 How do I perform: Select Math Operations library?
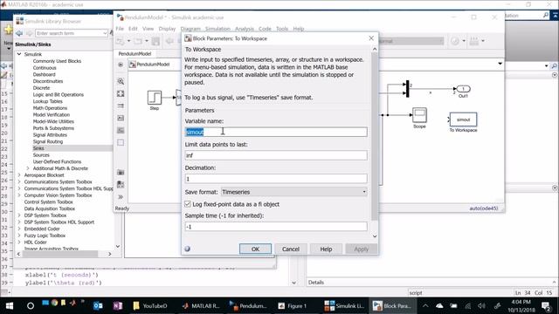50,108
